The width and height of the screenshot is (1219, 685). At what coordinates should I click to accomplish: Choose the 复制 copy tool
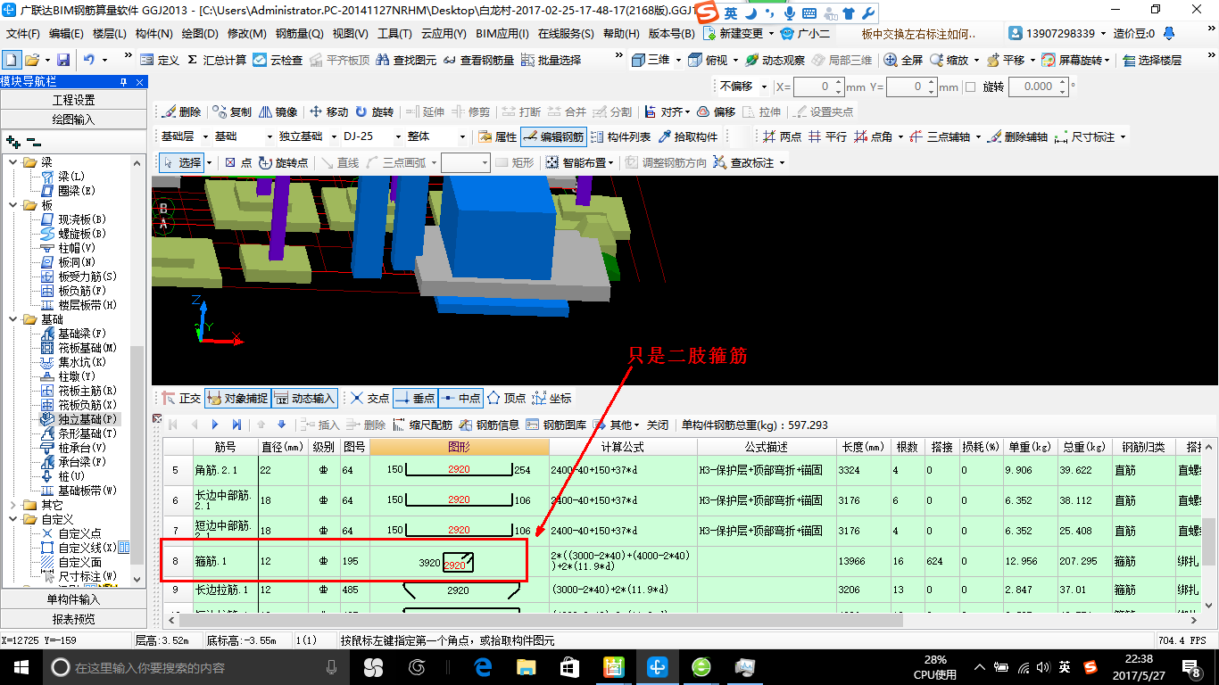[x=232, y=111]
